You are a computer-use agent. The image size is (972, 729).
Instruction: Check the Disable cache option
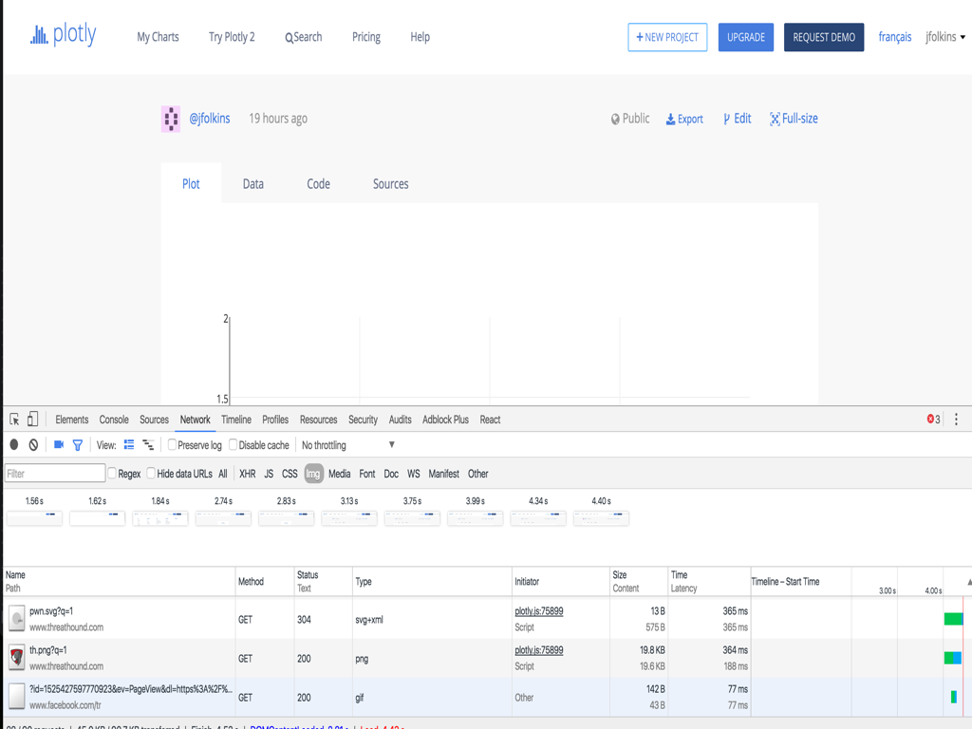click(x=234, y=445)
